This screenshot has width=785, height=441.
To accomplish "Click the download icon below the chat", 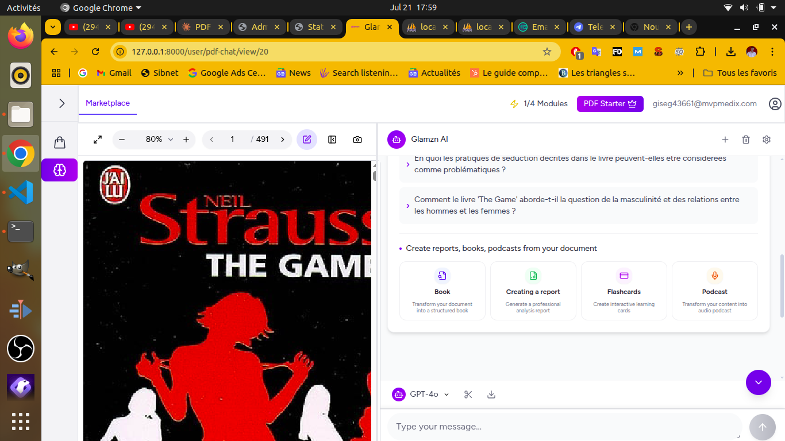I will pos(491,394).
